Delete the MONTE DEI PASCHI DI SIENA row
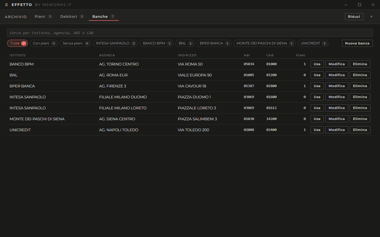Image resolution: width=380 pixels, height=237 pixels. (x=360, y=119)
